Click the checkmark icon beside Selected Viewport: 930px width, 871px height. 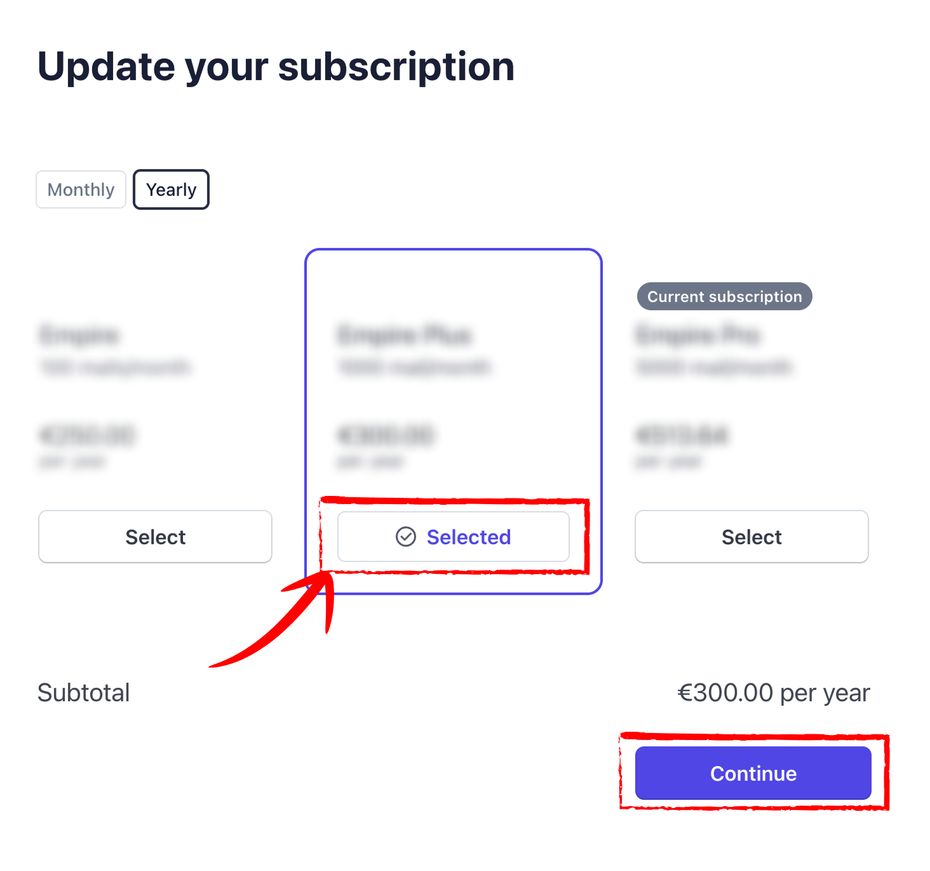406,537
